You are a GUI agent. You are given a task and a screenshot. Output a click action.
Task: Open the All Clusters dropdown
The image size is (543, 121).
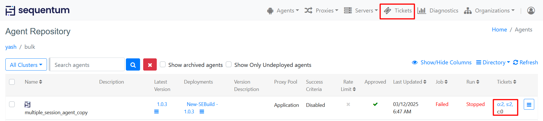[x=26, y=65]
